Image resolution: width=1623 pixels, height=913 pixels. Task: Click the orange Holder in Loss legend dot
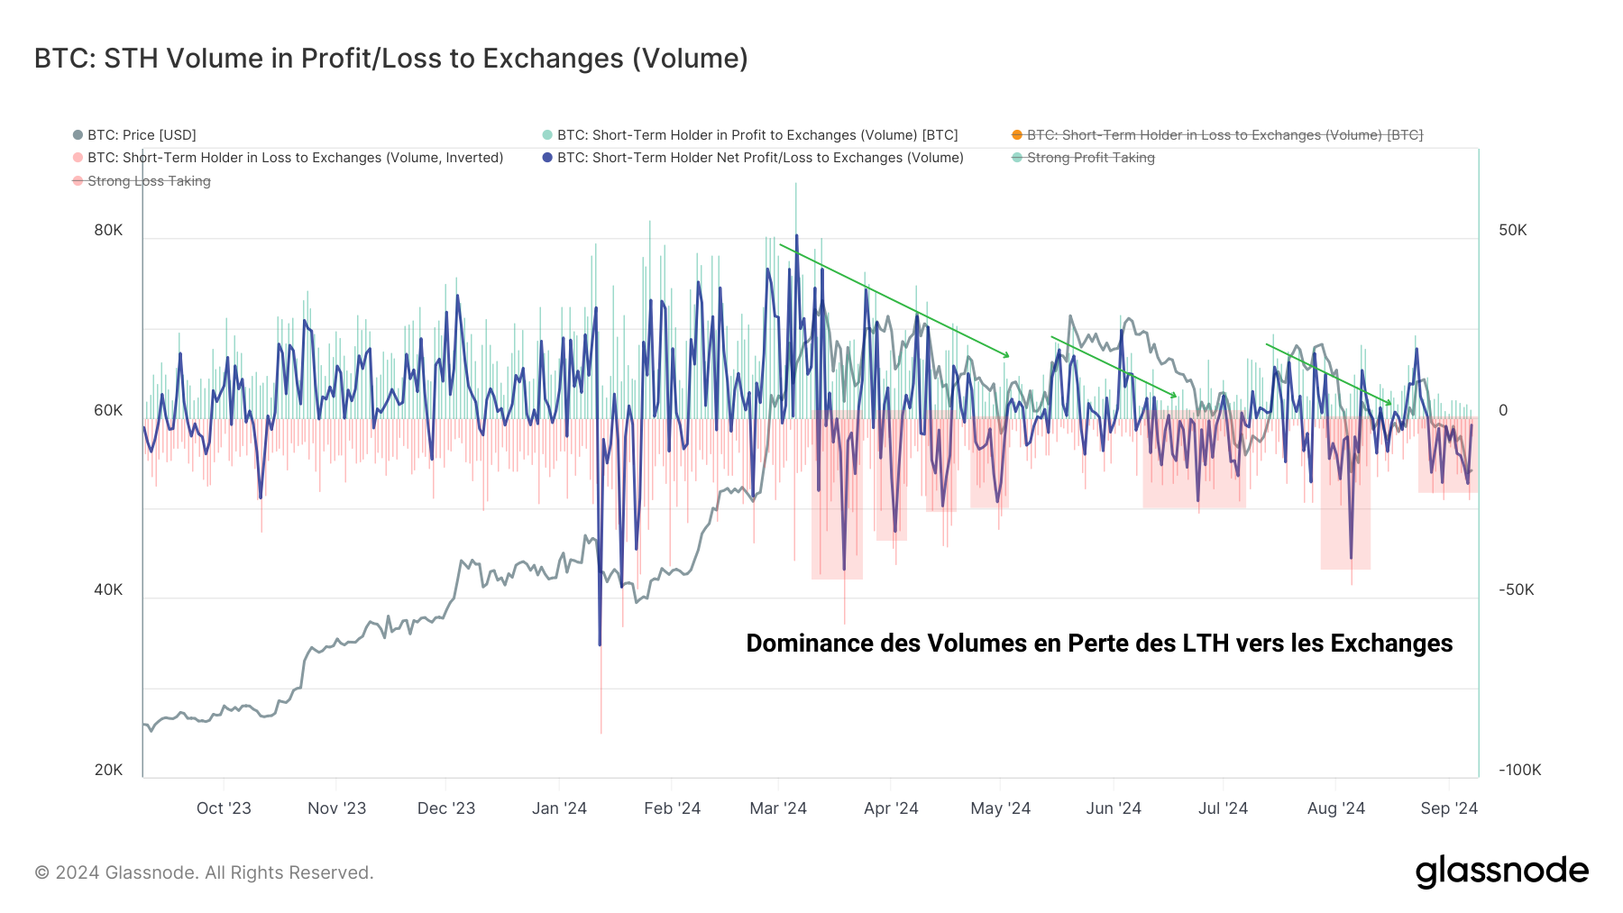(x=1017, y=135)
